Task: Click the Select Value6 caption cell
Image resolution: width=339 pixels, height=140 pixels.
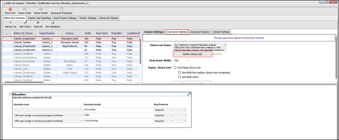Action: (70, 73)
